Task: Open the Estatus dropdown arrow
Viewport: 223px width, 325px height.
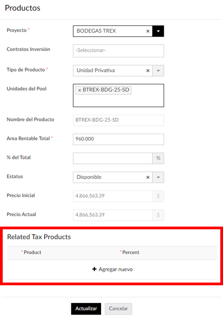Action: 158,177
